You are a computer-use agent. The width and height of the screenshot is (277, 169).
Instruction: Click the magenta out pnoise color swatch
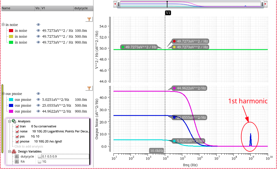pos(11,111)
